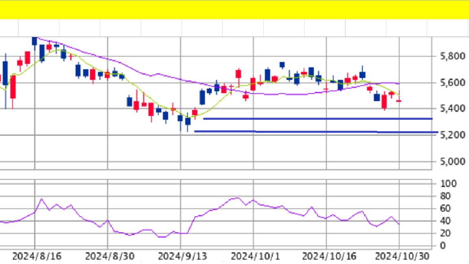Click the 5,400 price axis label
The image size is (469, 264).
click(x=453, y=108)
